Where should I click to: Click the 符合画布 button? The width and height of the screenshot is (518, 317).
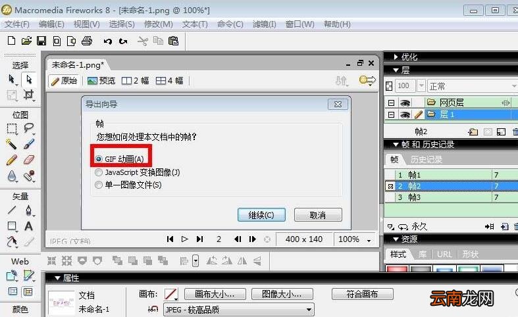click(363, 294)
